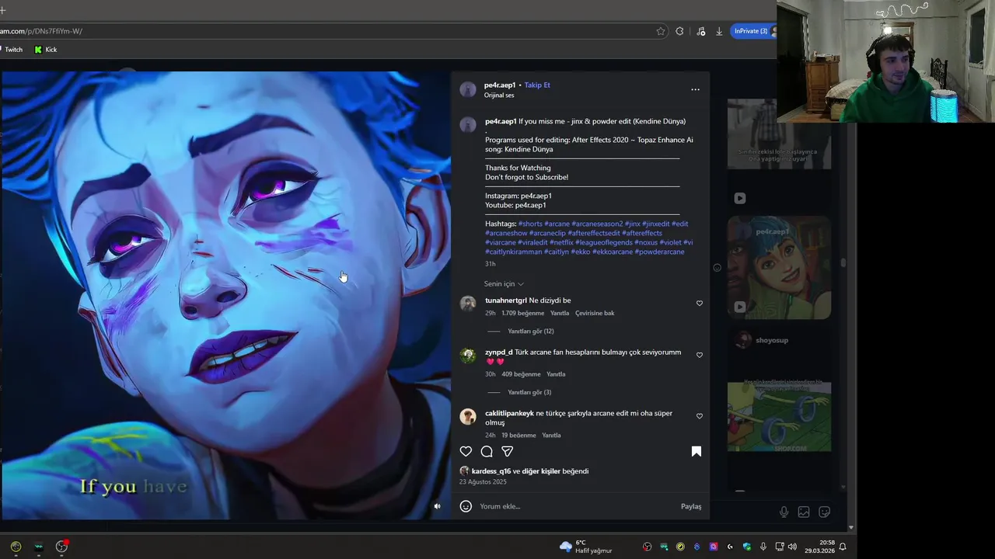Click diğer kişiler to see likers
The image size is (995, 559).
pos(541,471)
